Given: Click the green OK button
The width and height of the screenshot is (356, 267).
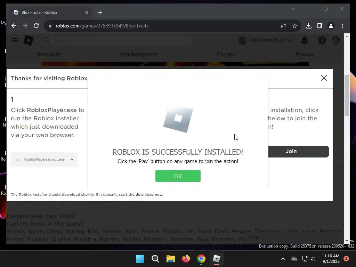Looking at the screenshot, I should tap(178, 176).
